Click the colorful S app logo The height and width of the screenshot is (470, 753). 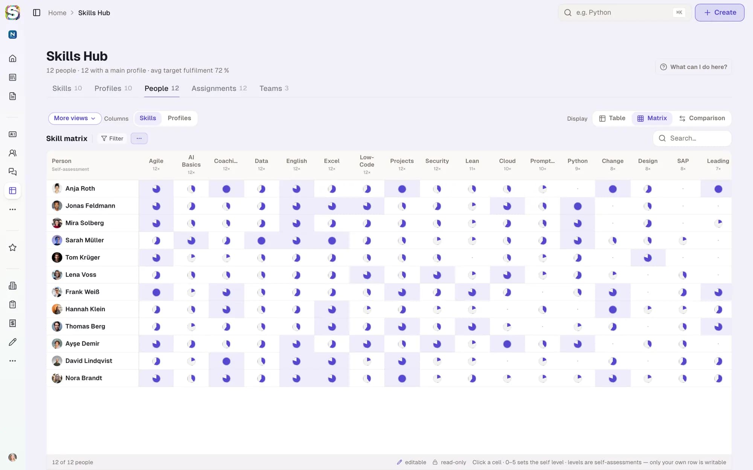point(12,12)
